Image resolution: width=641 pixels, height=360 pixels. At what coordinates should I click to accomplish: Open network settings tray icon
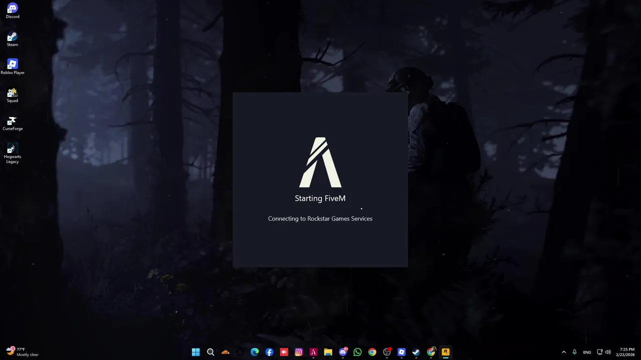coord(600,352)
